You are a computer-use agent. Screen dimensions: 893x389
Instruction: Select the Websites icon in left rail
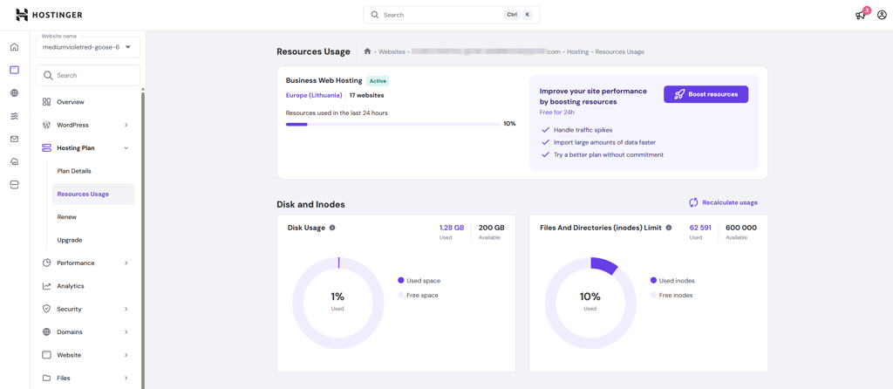(14, 70)
